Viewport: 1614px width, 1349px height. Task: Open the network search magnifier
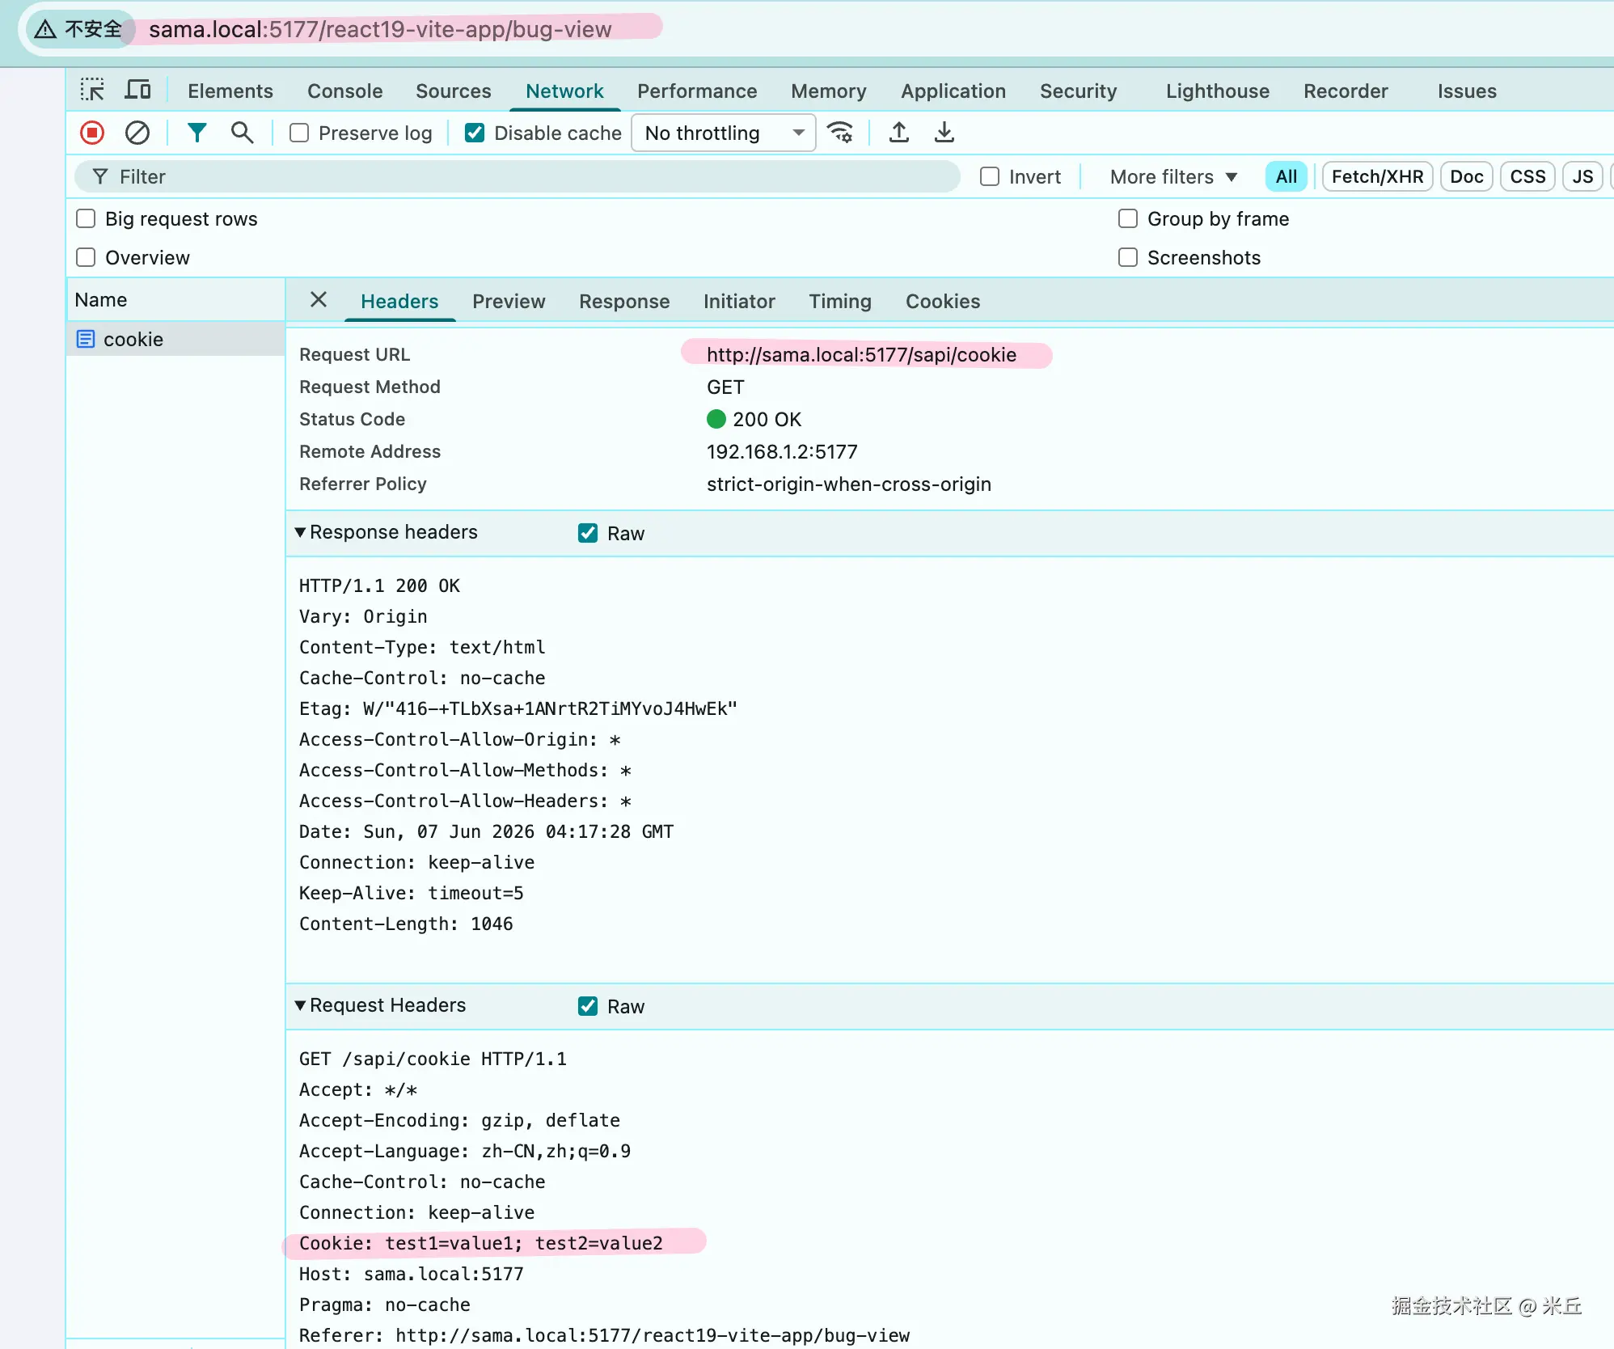[x=242, y=133]
